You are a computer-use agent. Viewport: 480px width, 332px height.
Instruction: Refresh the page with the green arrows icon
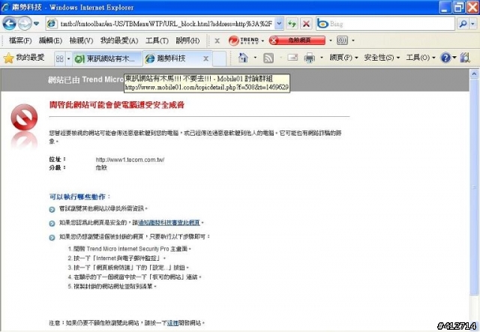pos(292,23)
